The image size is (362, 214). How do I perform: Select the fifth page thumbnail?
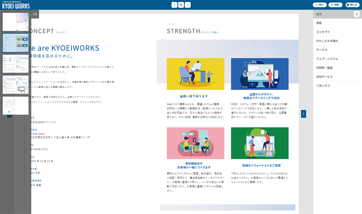coord(16,105)
